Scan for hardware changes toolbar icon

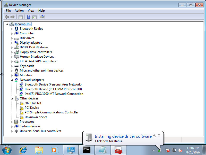coord(42,17)
